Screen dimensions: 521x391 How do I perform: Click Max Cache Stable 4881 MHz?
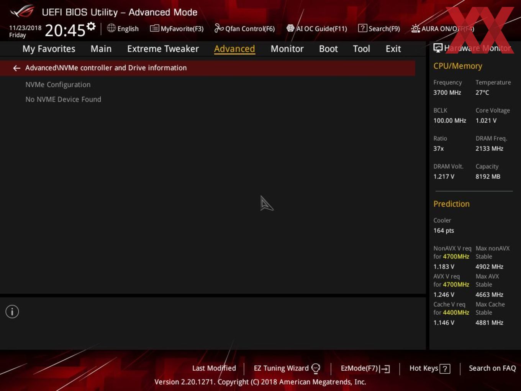(489, 323)
